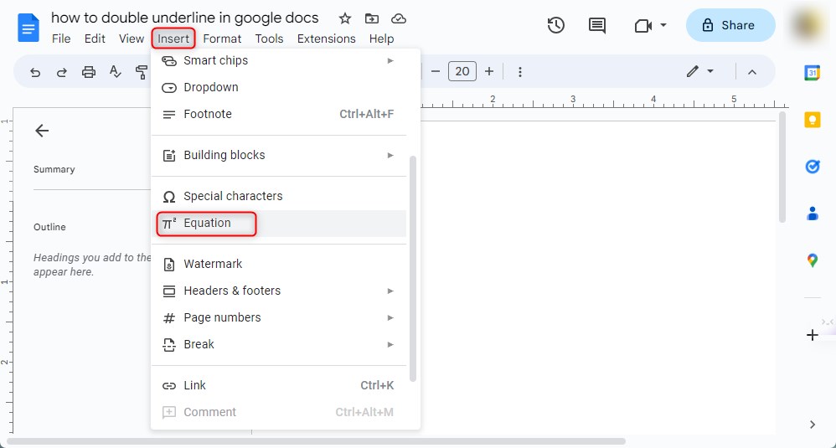Image resolution: width=836 pixels, height=448 pixels.
Task: Open the Tools menu
Action: click(x=269, y=39)
